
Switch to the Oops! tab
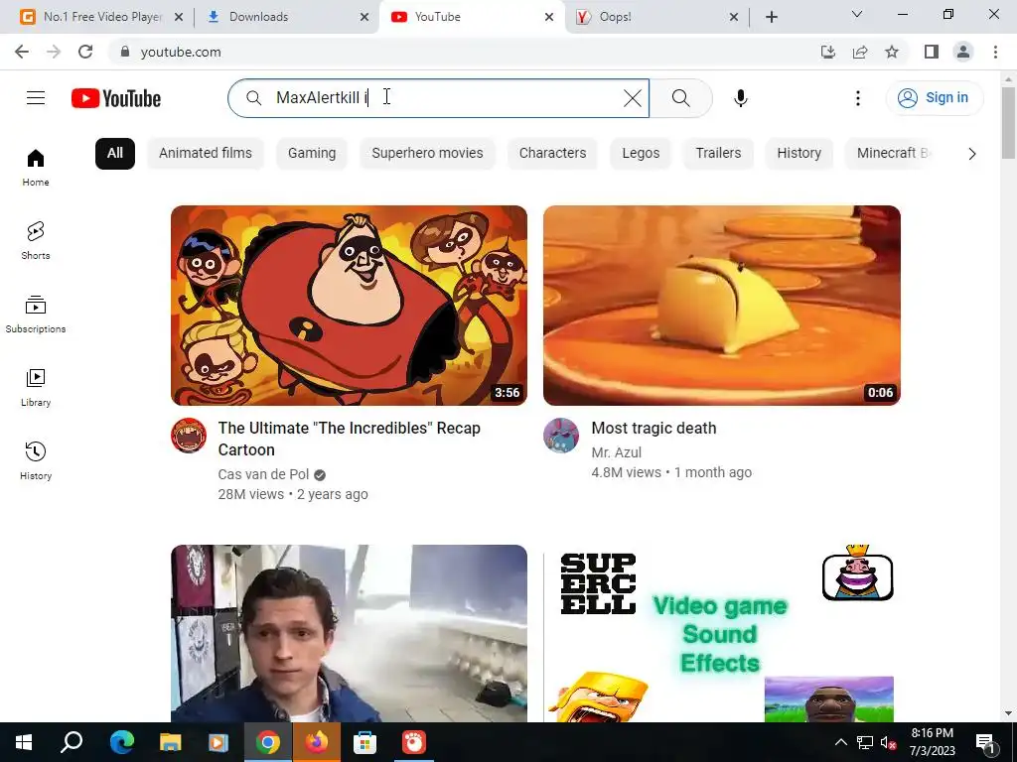pyautogui.click(x=656, y=17)
